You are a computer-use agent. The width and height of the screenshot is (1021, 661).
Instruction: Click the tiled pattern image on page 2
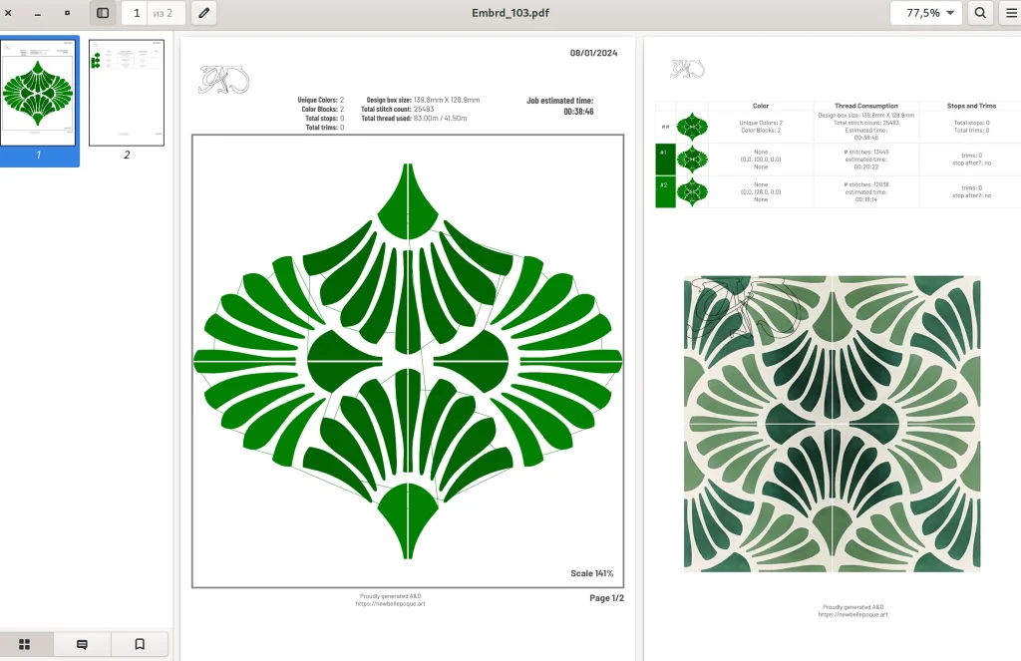click(x=832, y=424)
